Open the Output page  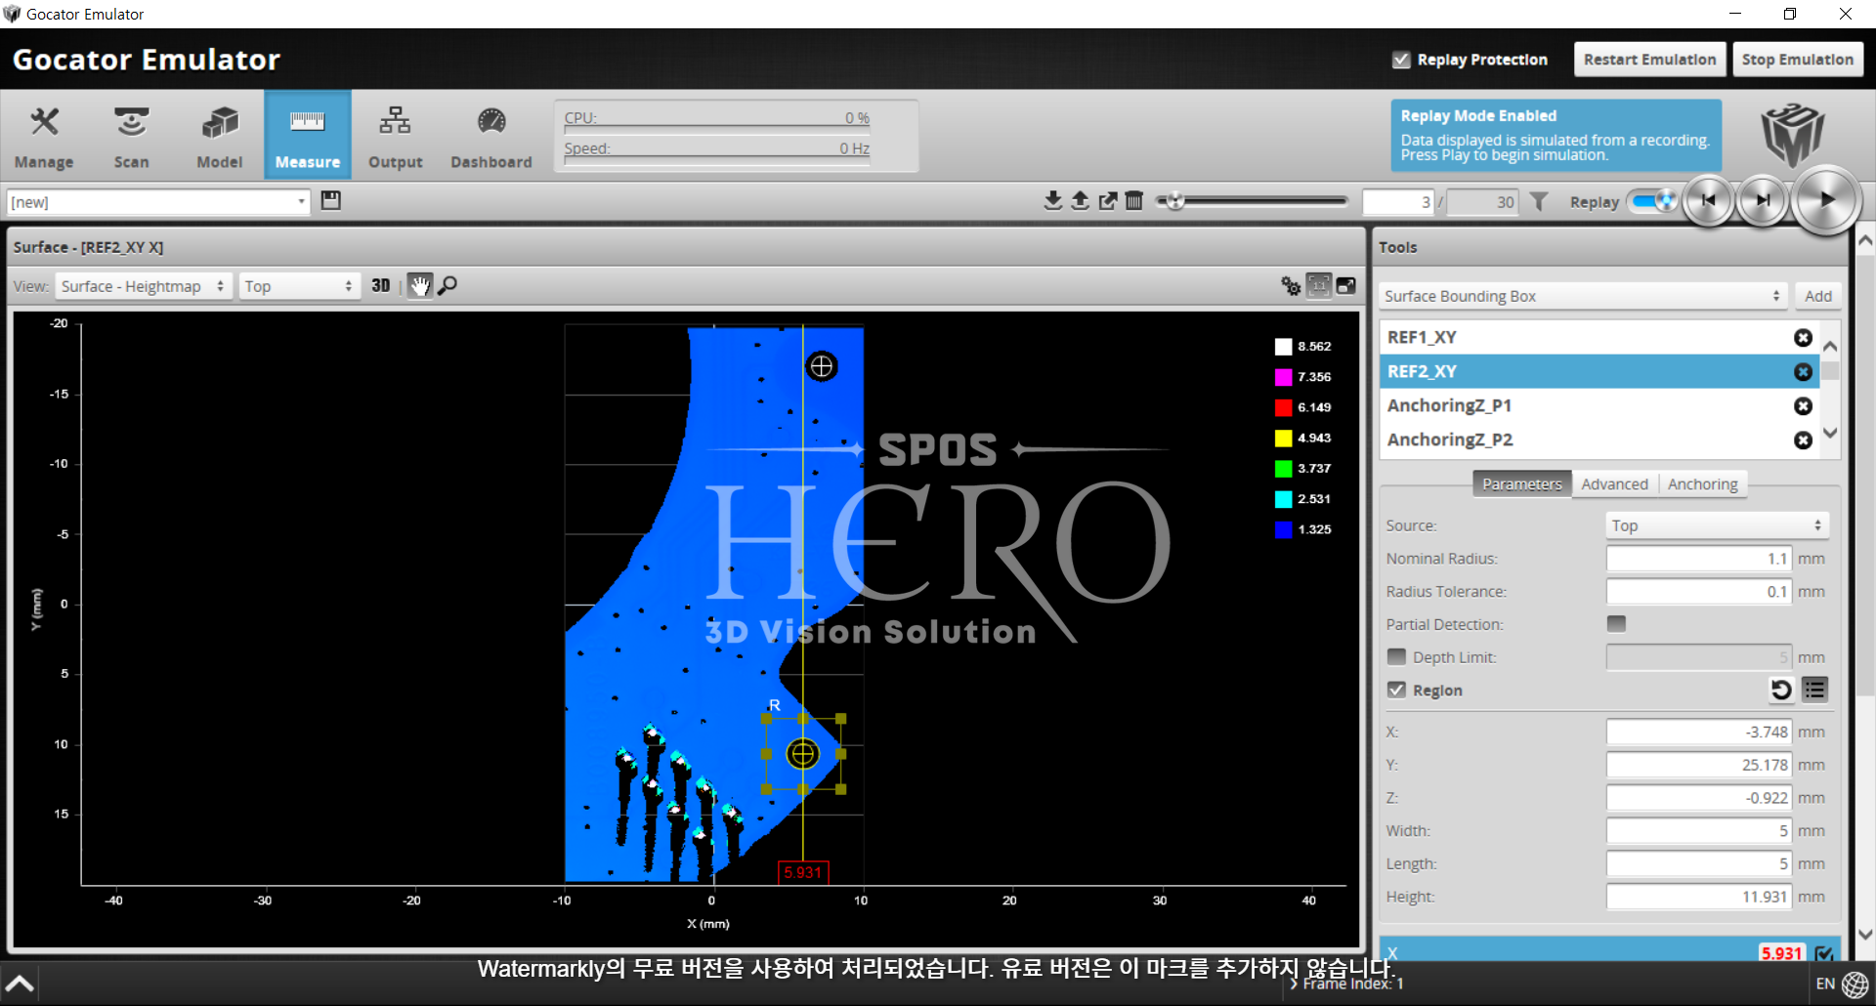[395, 136]
